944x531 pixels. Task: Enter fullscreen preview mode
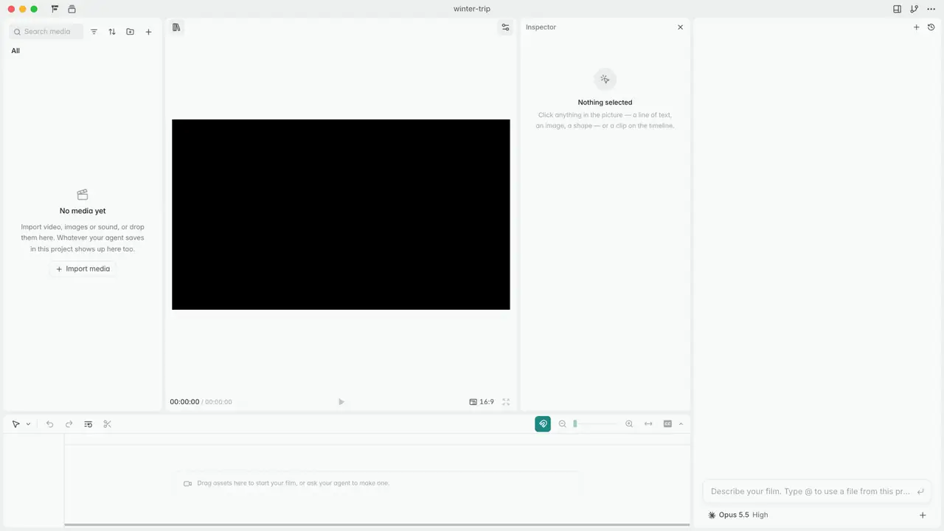(506, 402)
